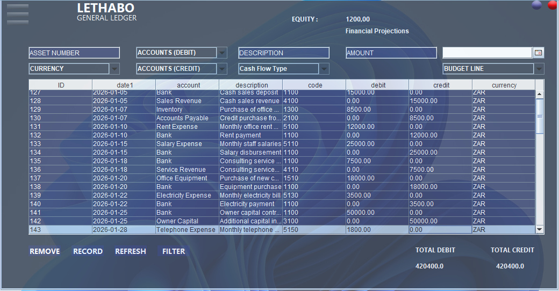Click the Sales Revenue account cell
This screenshot has width=559, height=291.
pos(188,101)
